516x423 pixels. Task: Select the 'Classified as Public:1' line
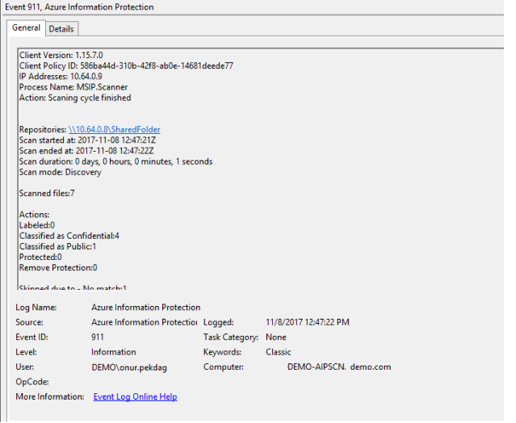coord(58,247)
